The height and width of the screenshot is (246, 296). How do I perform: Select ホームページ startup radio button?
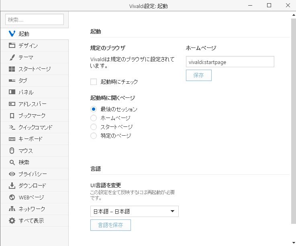[94, 118]
